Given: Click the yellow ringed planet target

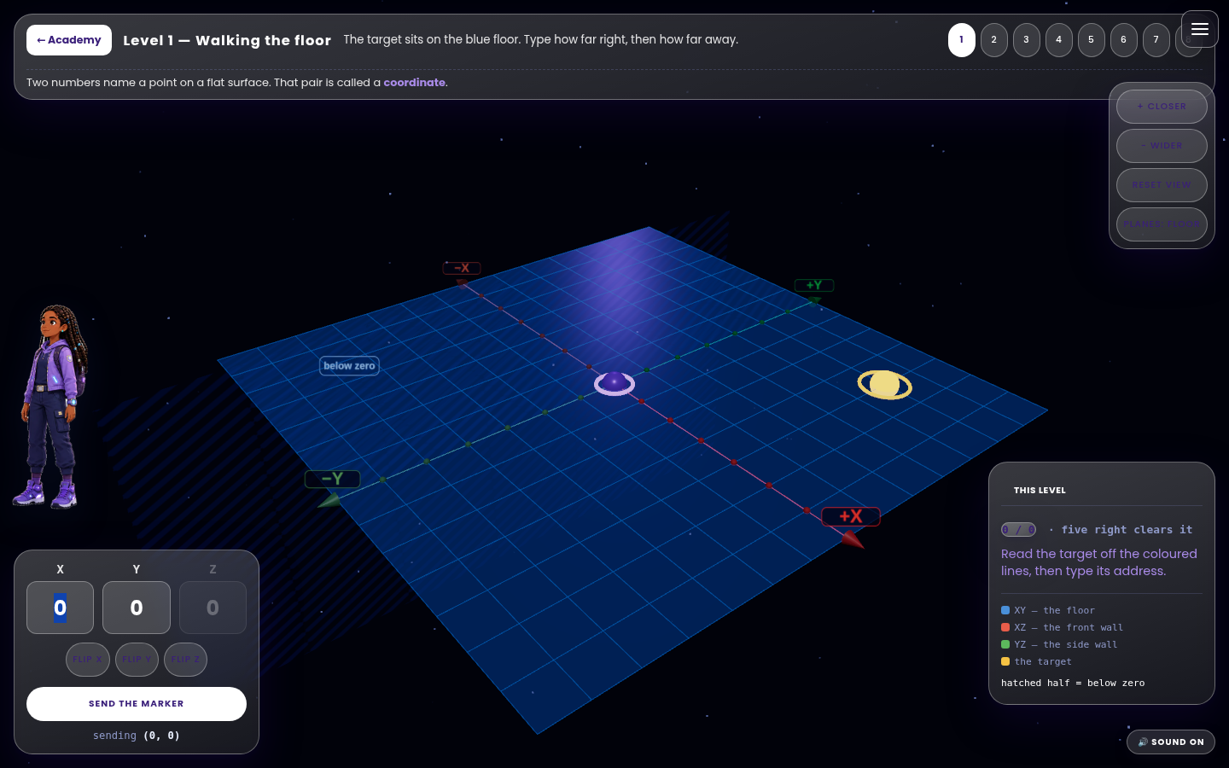Looking at the screenshot, I should [x=885, y=385].
